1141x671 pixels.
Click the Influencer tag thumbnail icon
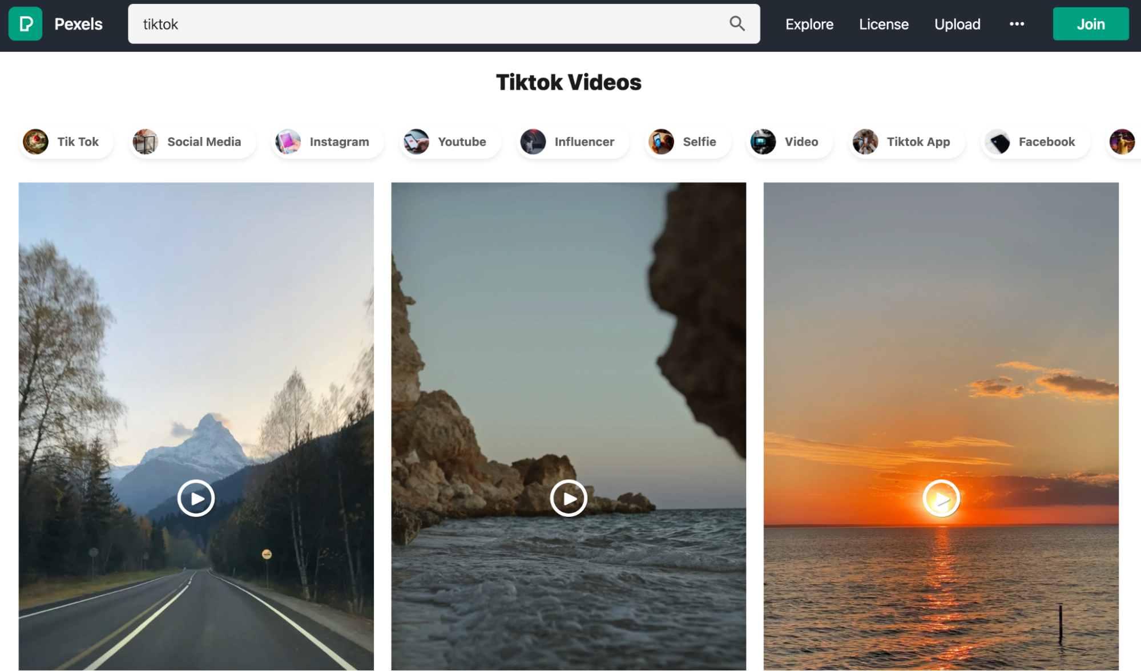tap(533, 142)
